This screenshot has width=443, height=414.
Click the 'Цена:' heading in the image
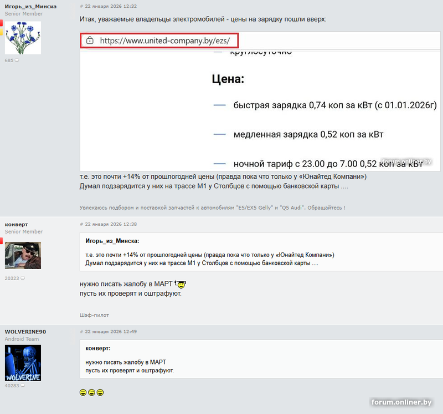(x=228, y=79)
